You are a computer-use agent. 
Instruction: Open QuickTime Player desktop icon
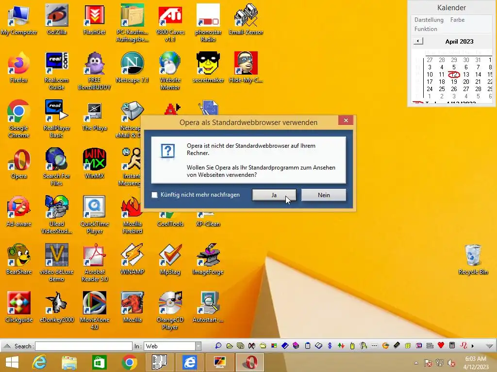pyautogui.click(x=95, y=215)
